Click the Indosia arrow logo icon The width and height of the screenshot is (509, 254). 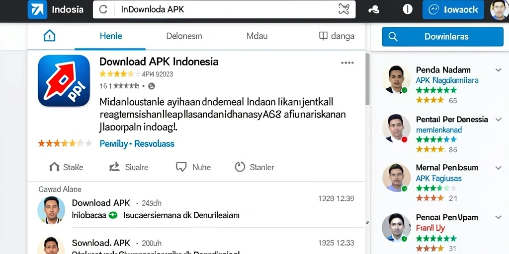pyautogui.click(x=37, y=9)
